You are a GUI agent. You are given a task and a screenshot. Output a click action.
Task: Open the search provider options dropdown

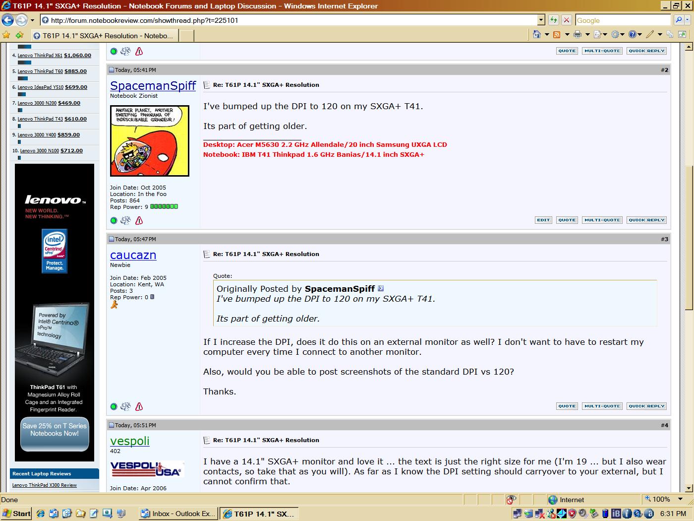tap(688, 20)
